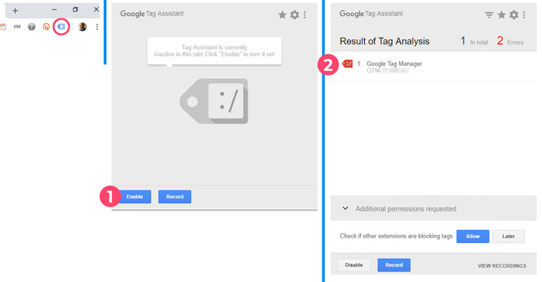Click the star icon in Tag Analysis panel
This screenshot has height=282, width=542.
(x=502, y=14)
